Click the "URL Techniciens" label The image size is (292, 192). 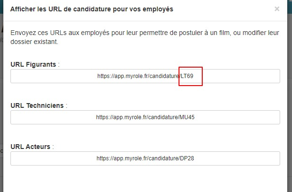(37, 105)
